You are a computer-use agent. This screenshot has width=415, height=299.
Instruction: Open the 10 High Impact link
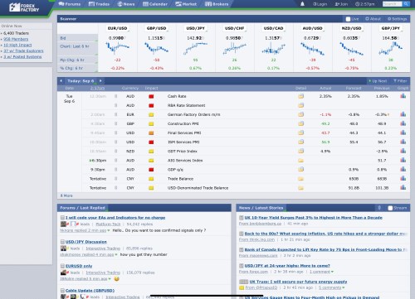[17, 45]
